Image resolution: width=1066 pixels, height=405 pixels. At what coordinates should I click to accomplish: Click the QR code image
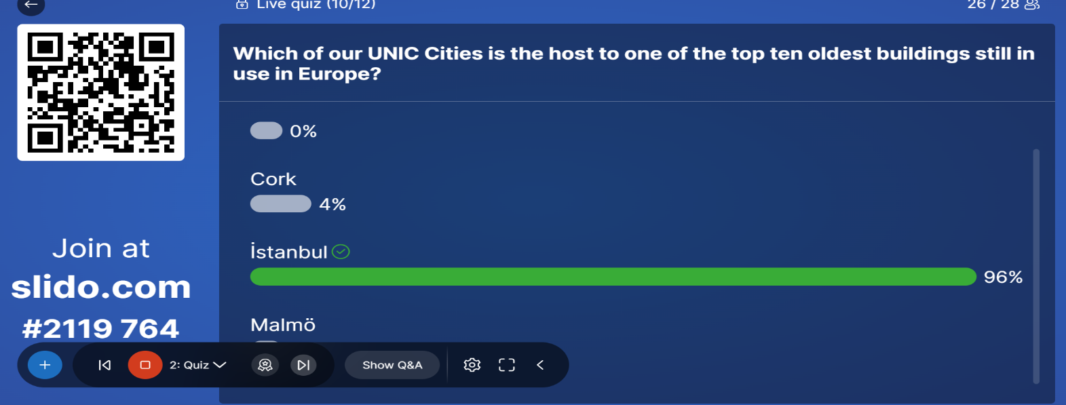pyautogui.click(x=101, y=93)
